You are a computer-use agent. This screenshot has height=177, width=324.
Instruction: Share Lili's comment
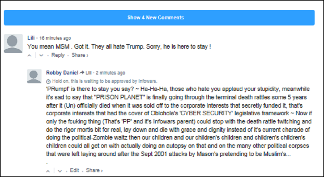click(x=79, y=55)
